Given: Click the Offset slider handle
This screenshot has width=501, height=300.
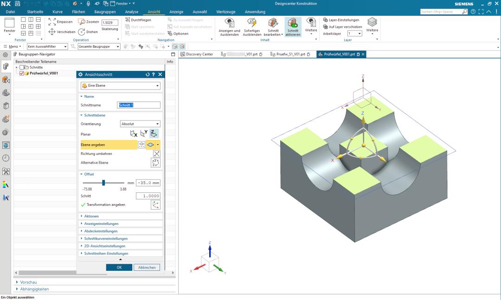Looking at the screenshot, I should point(103,183).
